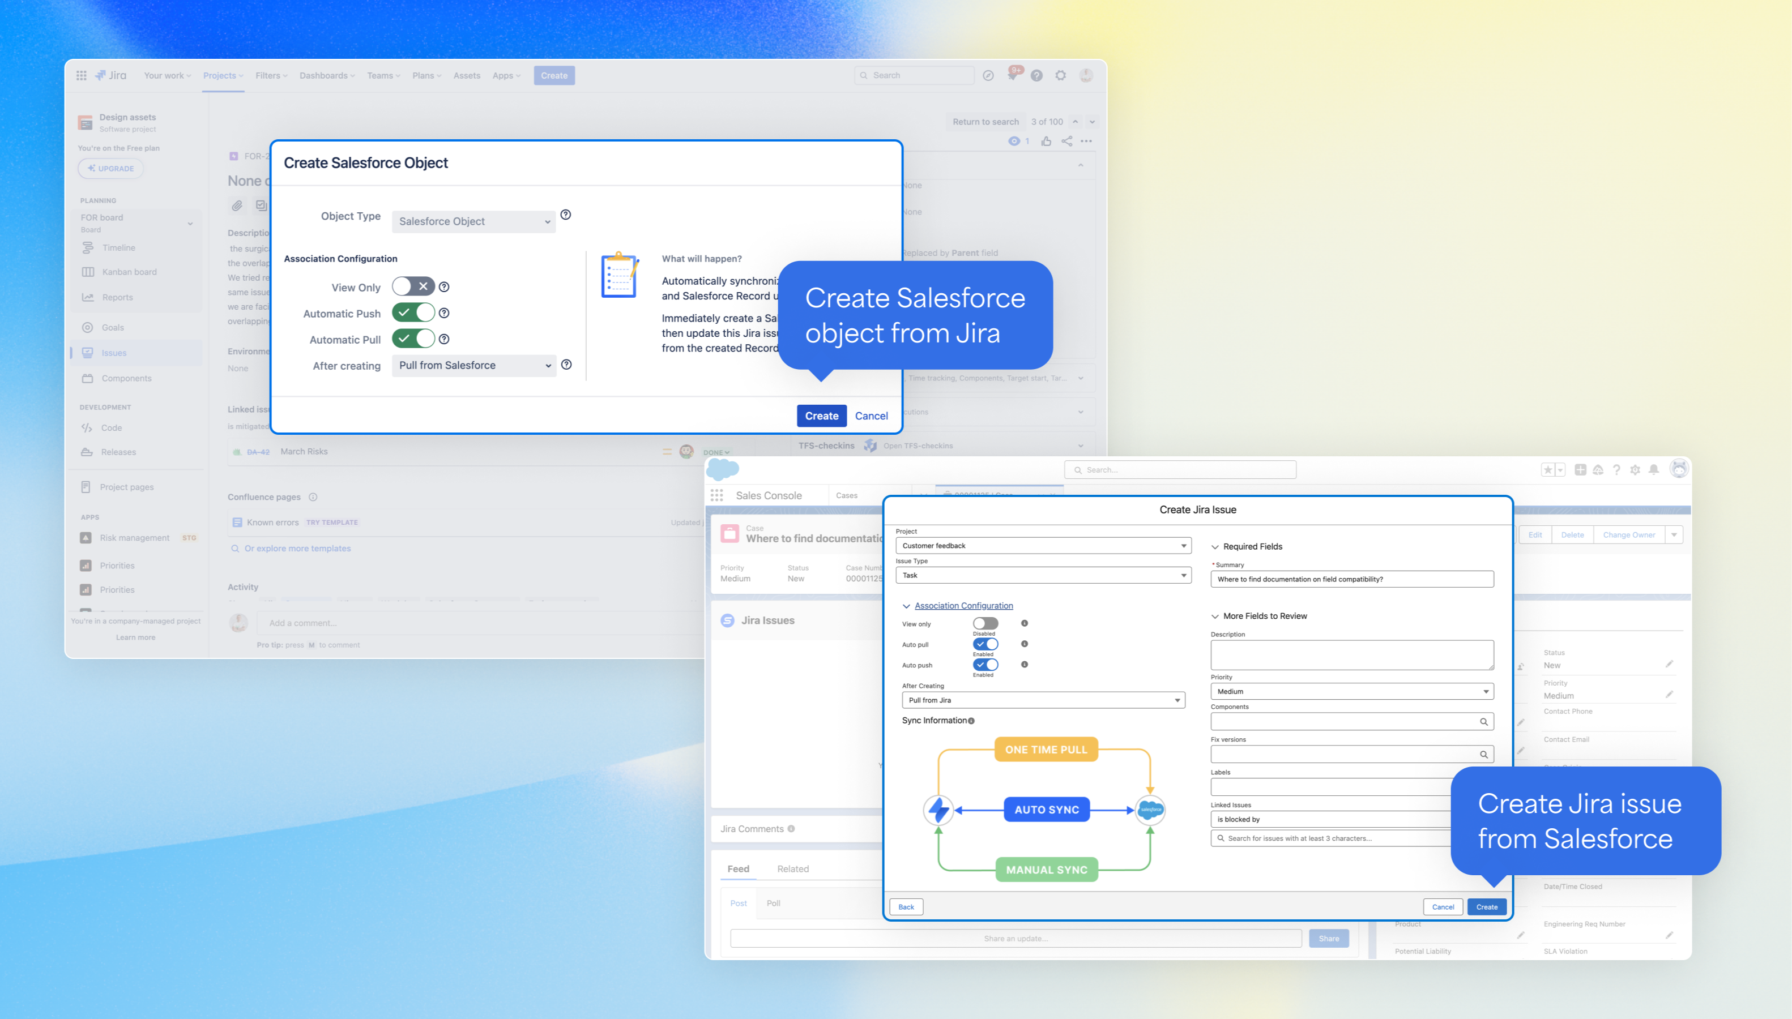Click the share icon on the issue
This screenshot has height=1019, width=1792.
tap(1066, 142)
